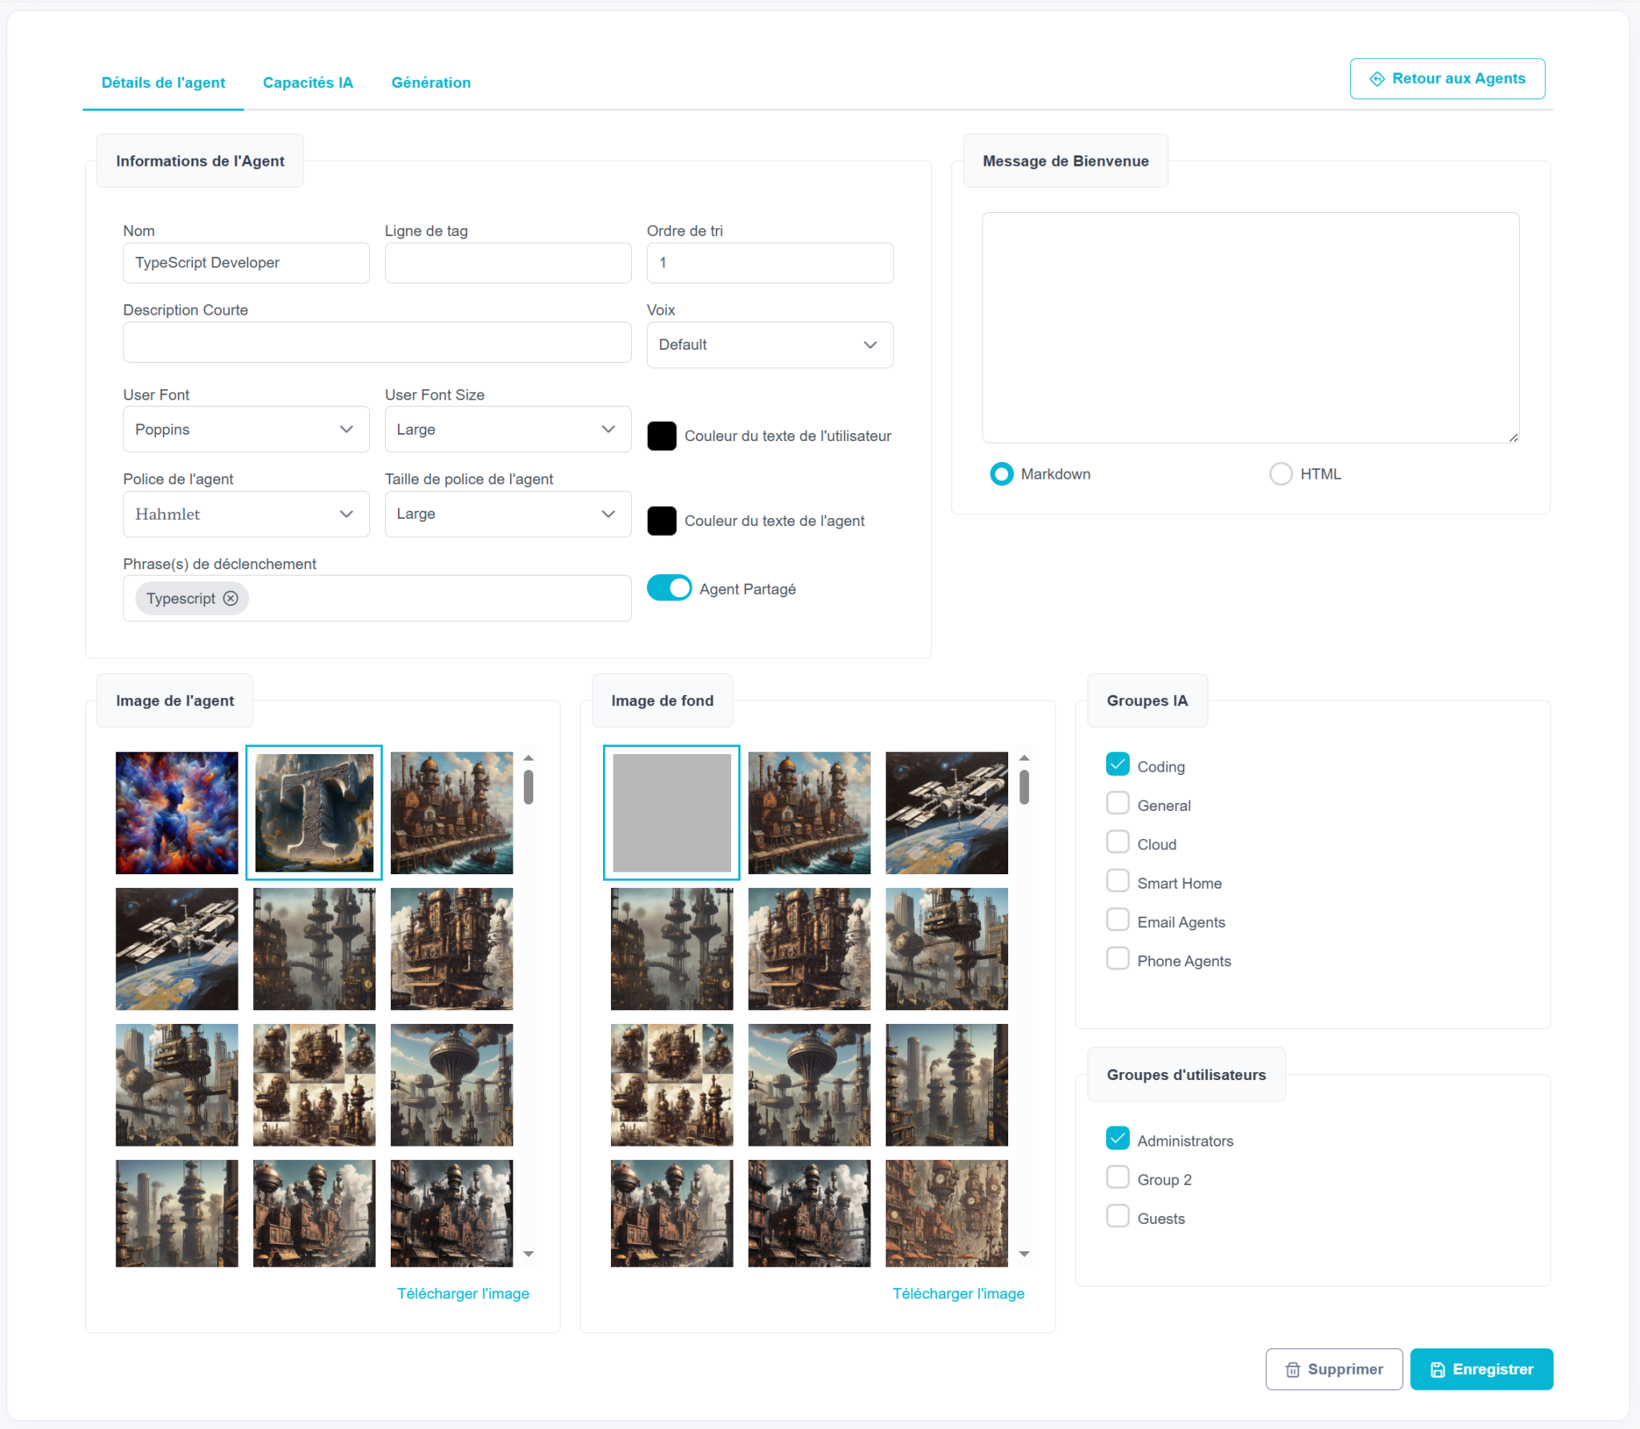Remove the Typescript trigger phrase tag

coord(231,599)
